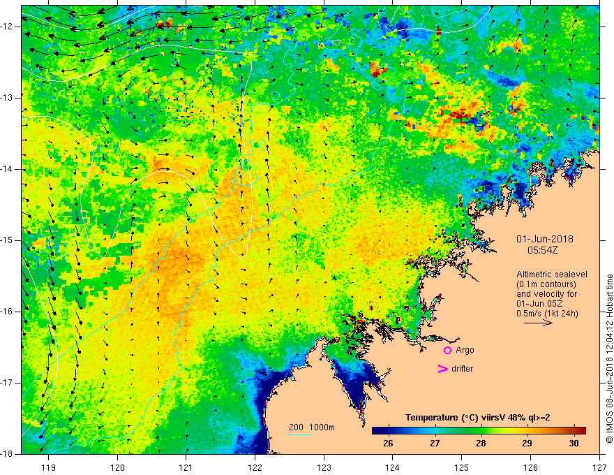Click the time label 05:54Z

(x=542, y=250)
